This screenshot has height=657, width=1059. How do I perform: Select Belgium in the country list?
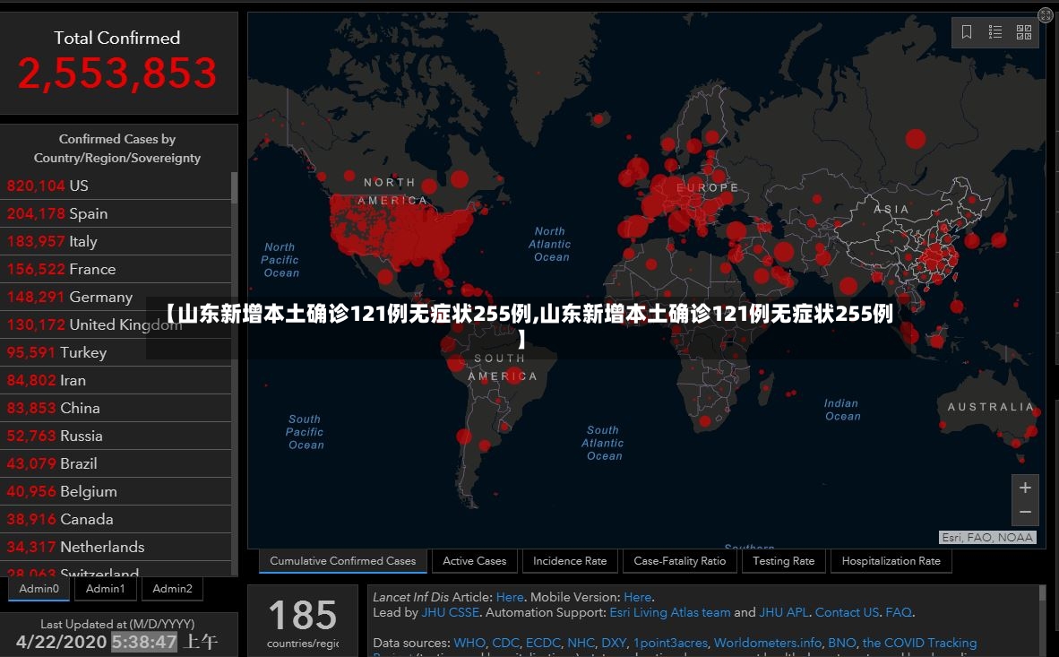coord(116,490)
